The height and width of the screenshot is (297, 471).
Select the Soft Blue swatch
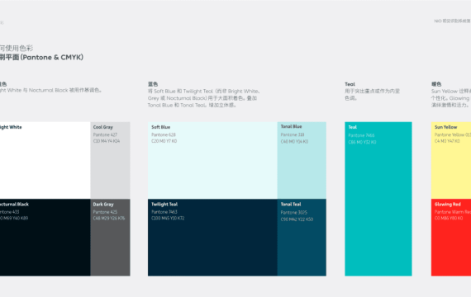[212, 160]
